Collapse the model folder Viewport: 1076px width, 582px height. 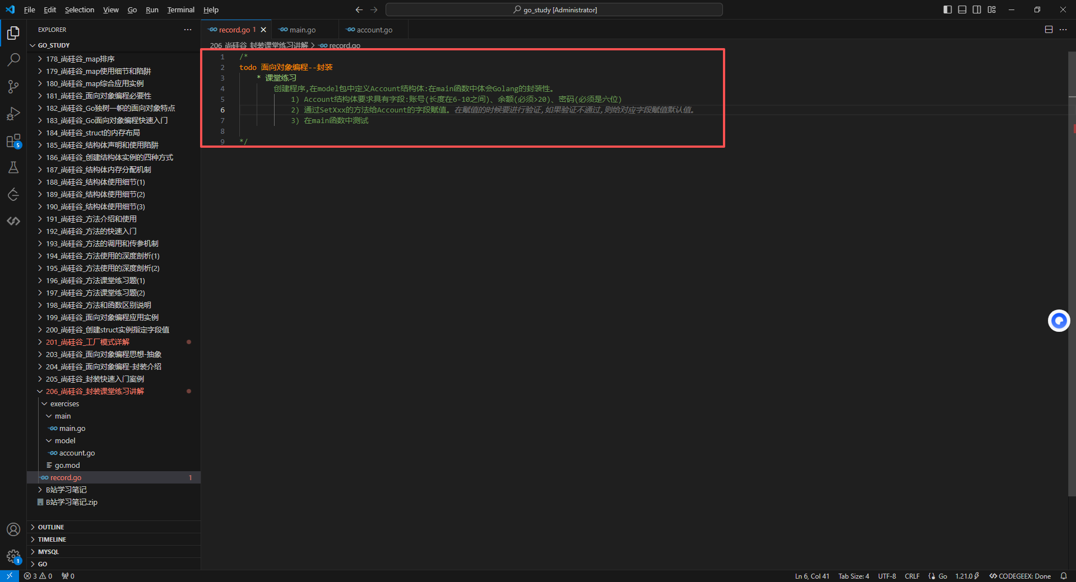[x=114, y=440]
